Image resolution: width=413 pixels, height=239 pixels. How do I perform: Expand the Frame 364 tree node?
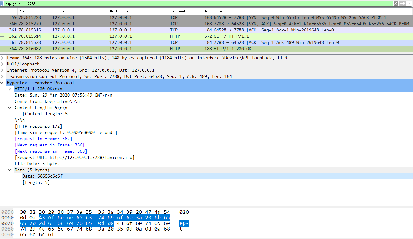click(3, 58)
